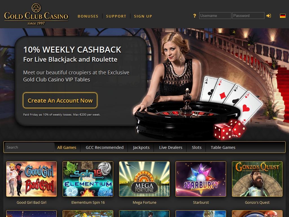Go to the SUPPORT page
The height and width of the screenshot is (217, 289).
116,16
